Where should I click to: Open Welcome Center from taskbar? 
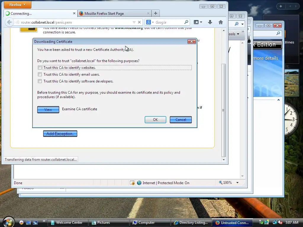(67, 223)
